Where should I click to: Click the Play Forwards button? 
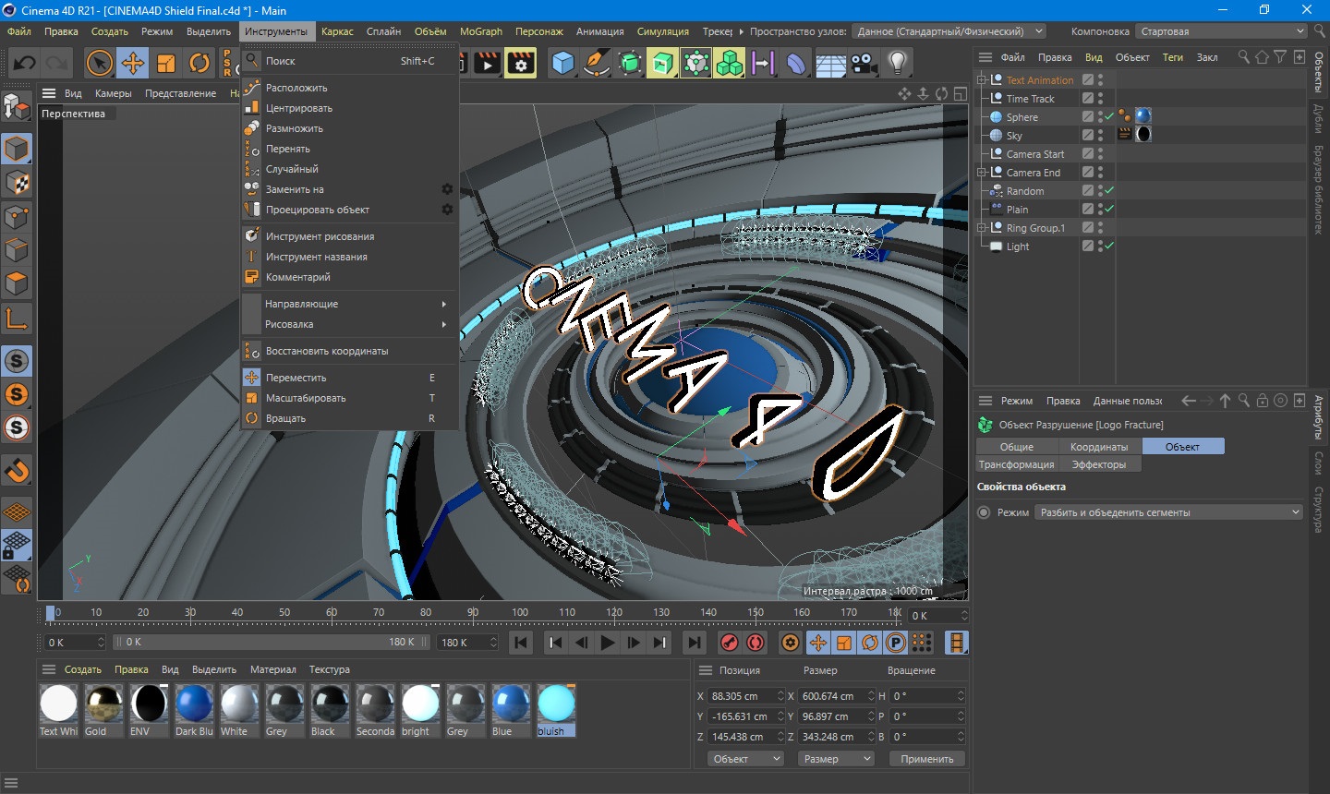pos(607,643)
